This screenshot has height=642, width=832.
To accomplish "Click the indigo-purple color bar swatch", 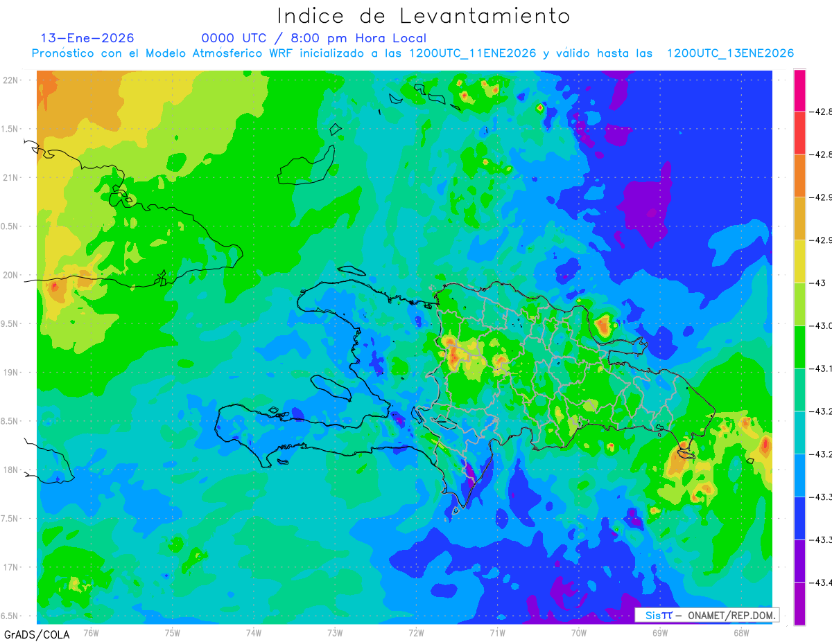I will click(799, 561).
